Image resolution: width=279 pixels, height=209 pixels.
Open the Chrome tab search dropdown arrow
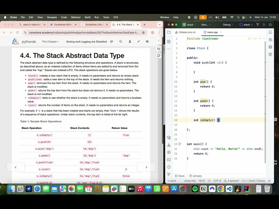tap(160, 25)
